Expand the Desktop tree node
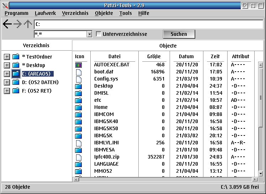Viewport: 266px width, 194px height. (7, 65)
